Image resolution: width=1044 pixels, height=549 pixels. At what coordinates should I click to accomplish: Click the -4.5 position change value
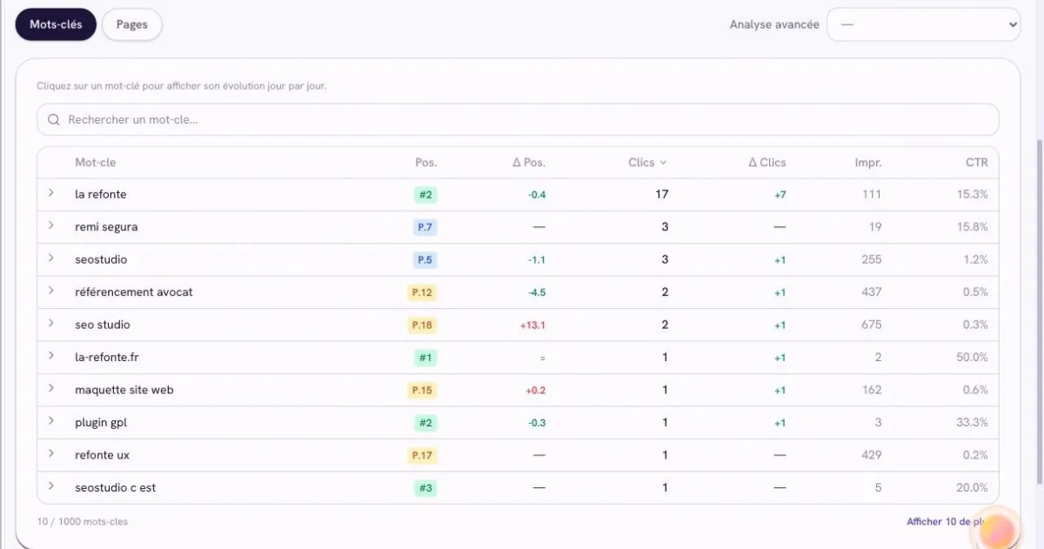(537, 292)
